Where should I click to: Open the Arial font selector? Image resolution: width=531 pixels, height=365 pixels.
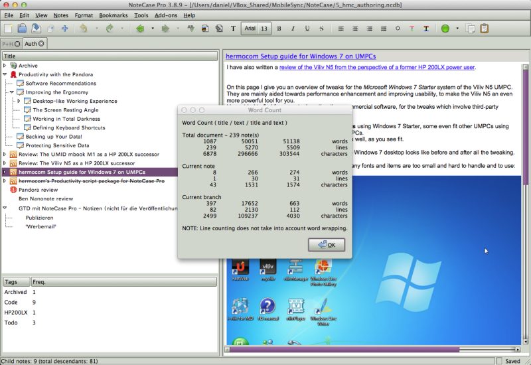250,29
